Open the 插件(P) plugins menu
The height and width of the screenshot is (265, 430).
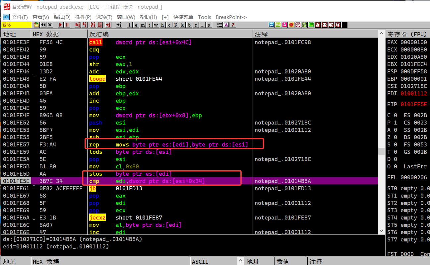coord(83,17)
